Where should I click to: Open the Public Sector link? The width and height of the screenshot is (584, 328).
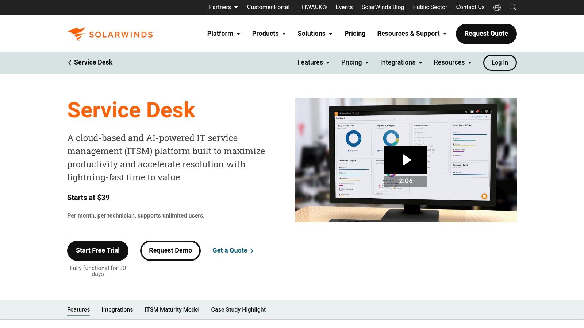tap(430, 7)
